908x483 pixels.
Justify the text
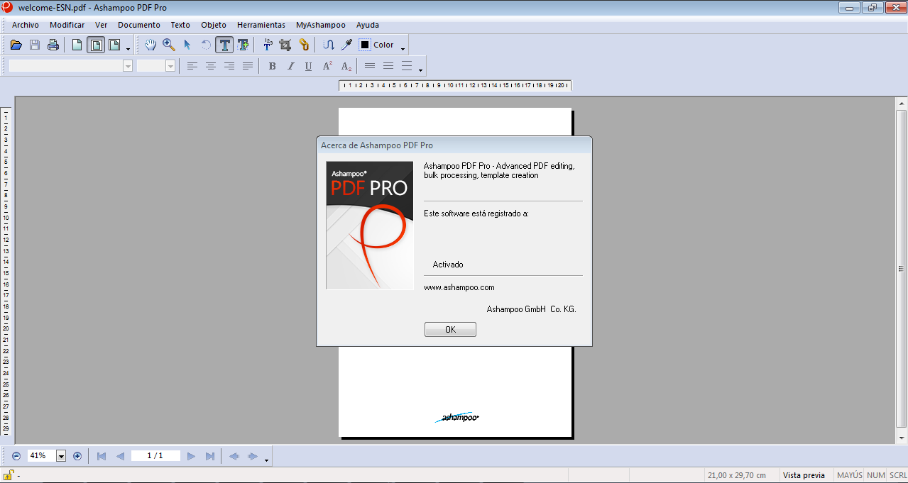point(248,66)
